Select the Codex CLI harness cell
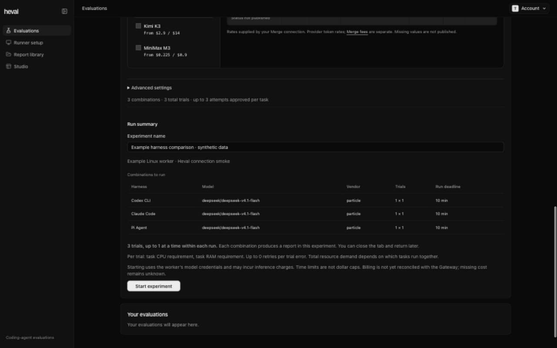557x348 pixels. (x=141, y=201)
